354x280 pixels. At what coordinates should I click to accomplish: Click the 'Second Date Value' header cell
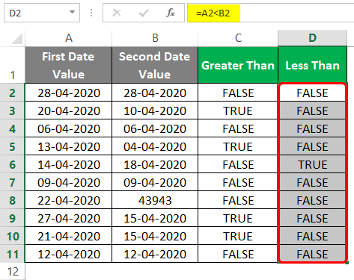pos(155,65)
